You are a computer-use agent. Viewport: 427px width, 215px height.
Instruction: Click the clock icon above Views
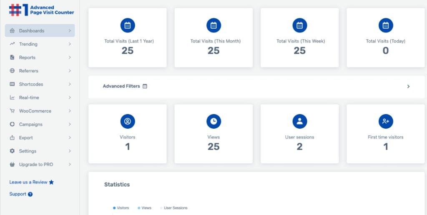click(213, 121)
